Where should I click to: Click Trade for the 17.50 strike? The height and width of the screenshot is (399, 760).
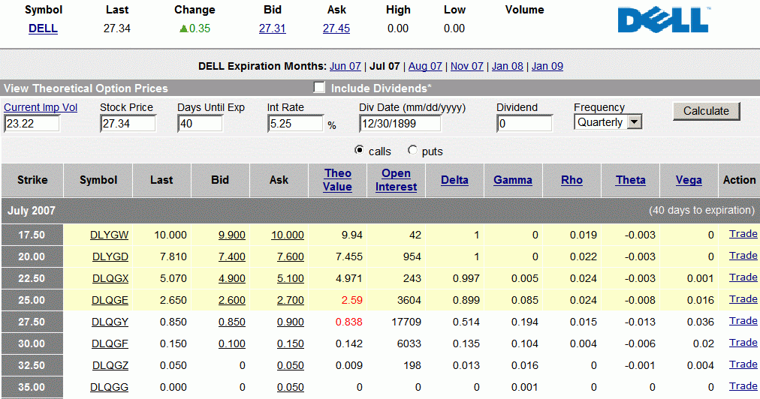(743, 234)
